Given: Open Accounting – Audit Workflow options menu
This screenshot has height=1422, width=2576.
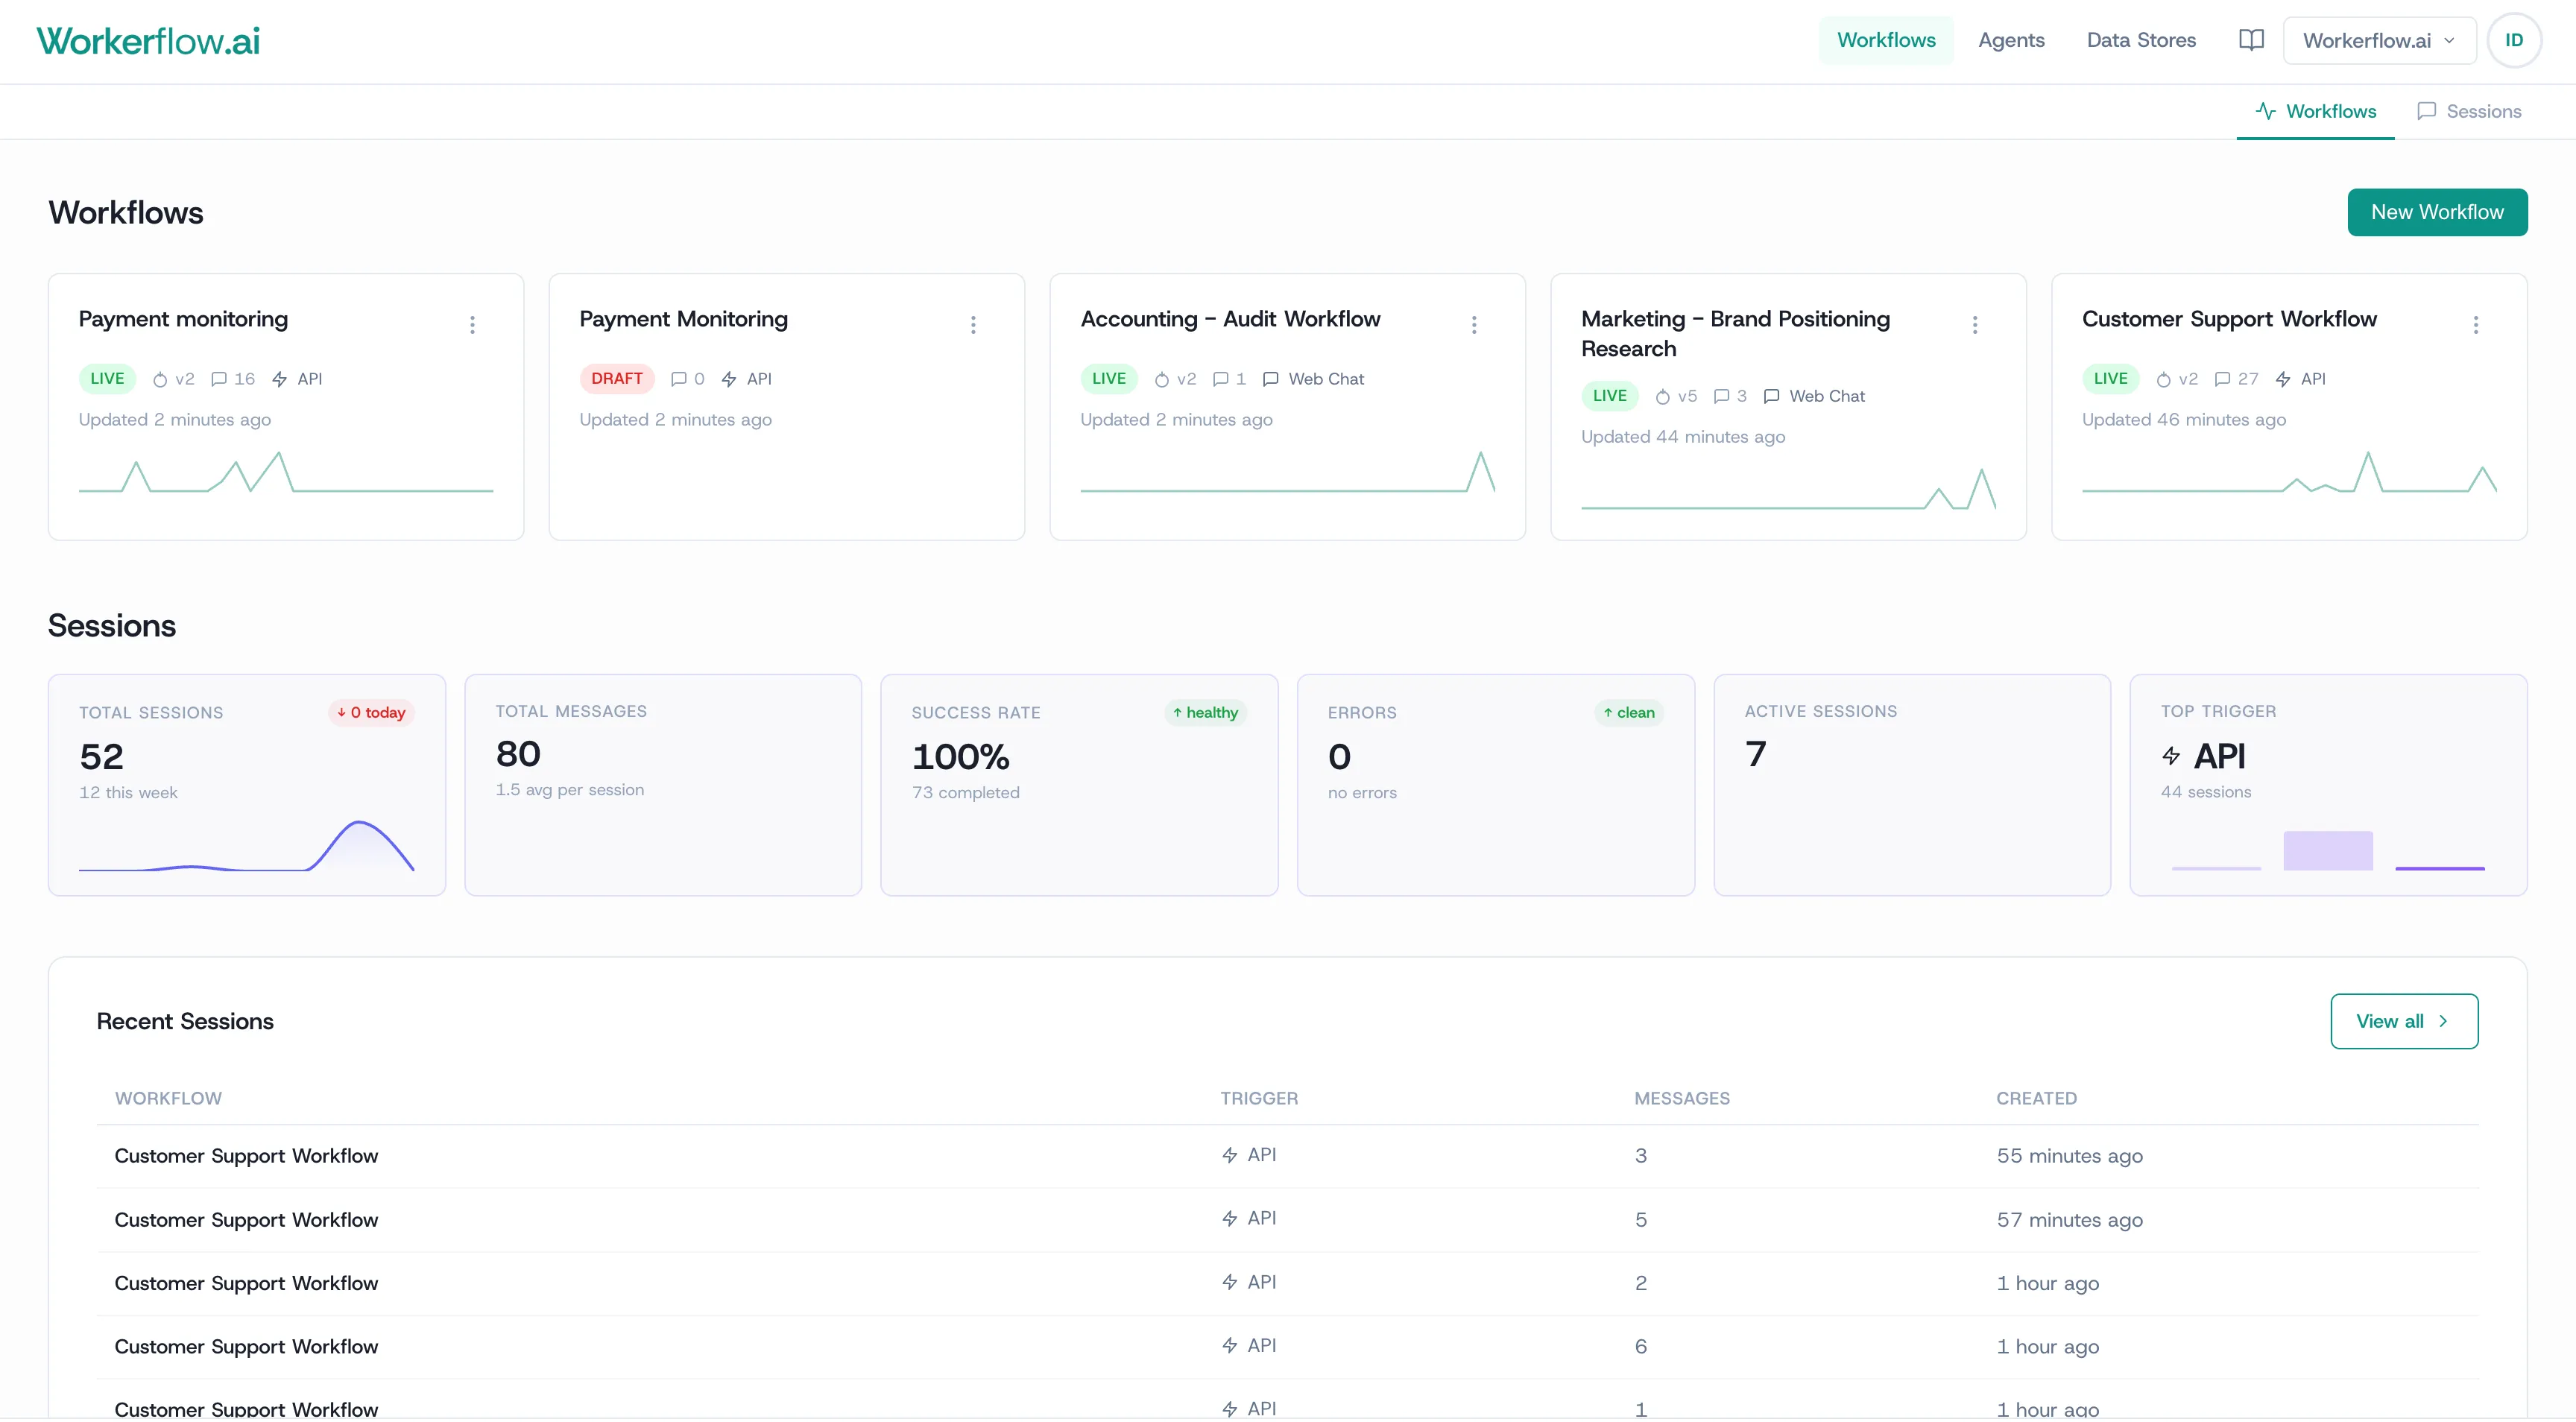Looking at the screenshot, I should (x=1473, y=325).
